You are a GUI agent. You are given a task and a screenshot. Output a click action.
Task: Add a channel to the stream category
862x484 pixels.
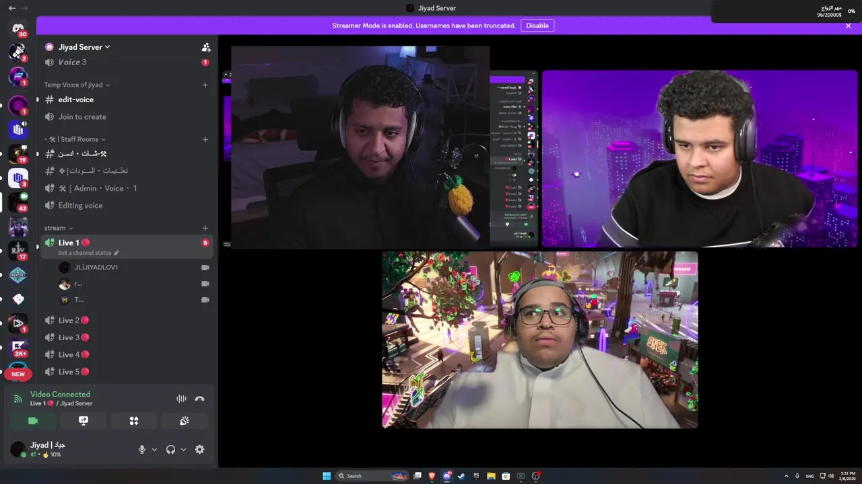click(205, 228)
